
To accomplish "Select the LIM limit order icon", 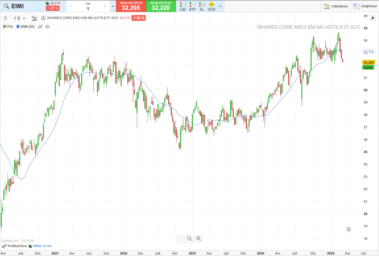I will [183, 6].
